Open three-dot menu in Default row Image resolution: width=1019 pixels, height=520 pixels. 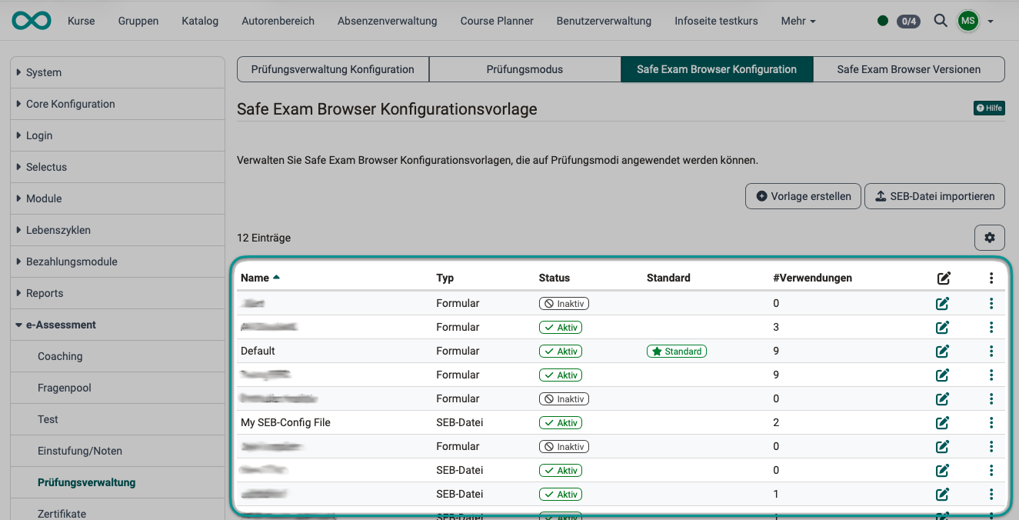tap(991, 352)
